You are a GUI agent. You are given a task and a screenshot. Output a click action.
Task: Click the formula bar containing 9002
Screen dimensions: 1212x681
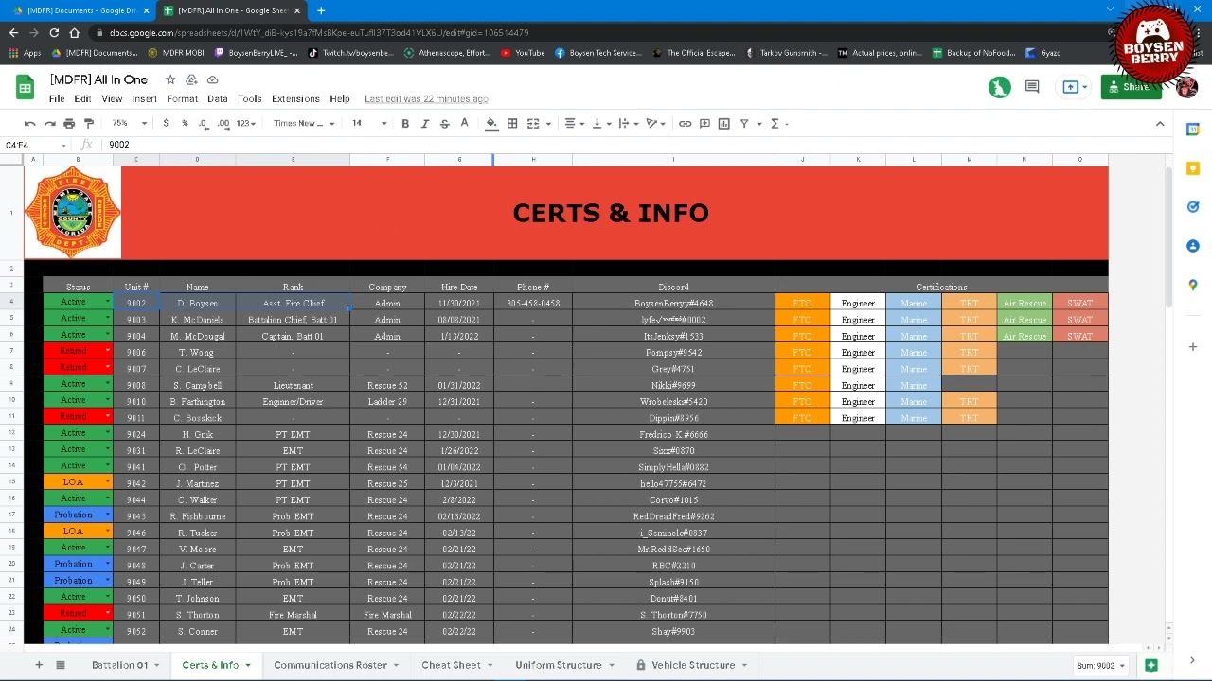tap(634, 145)
